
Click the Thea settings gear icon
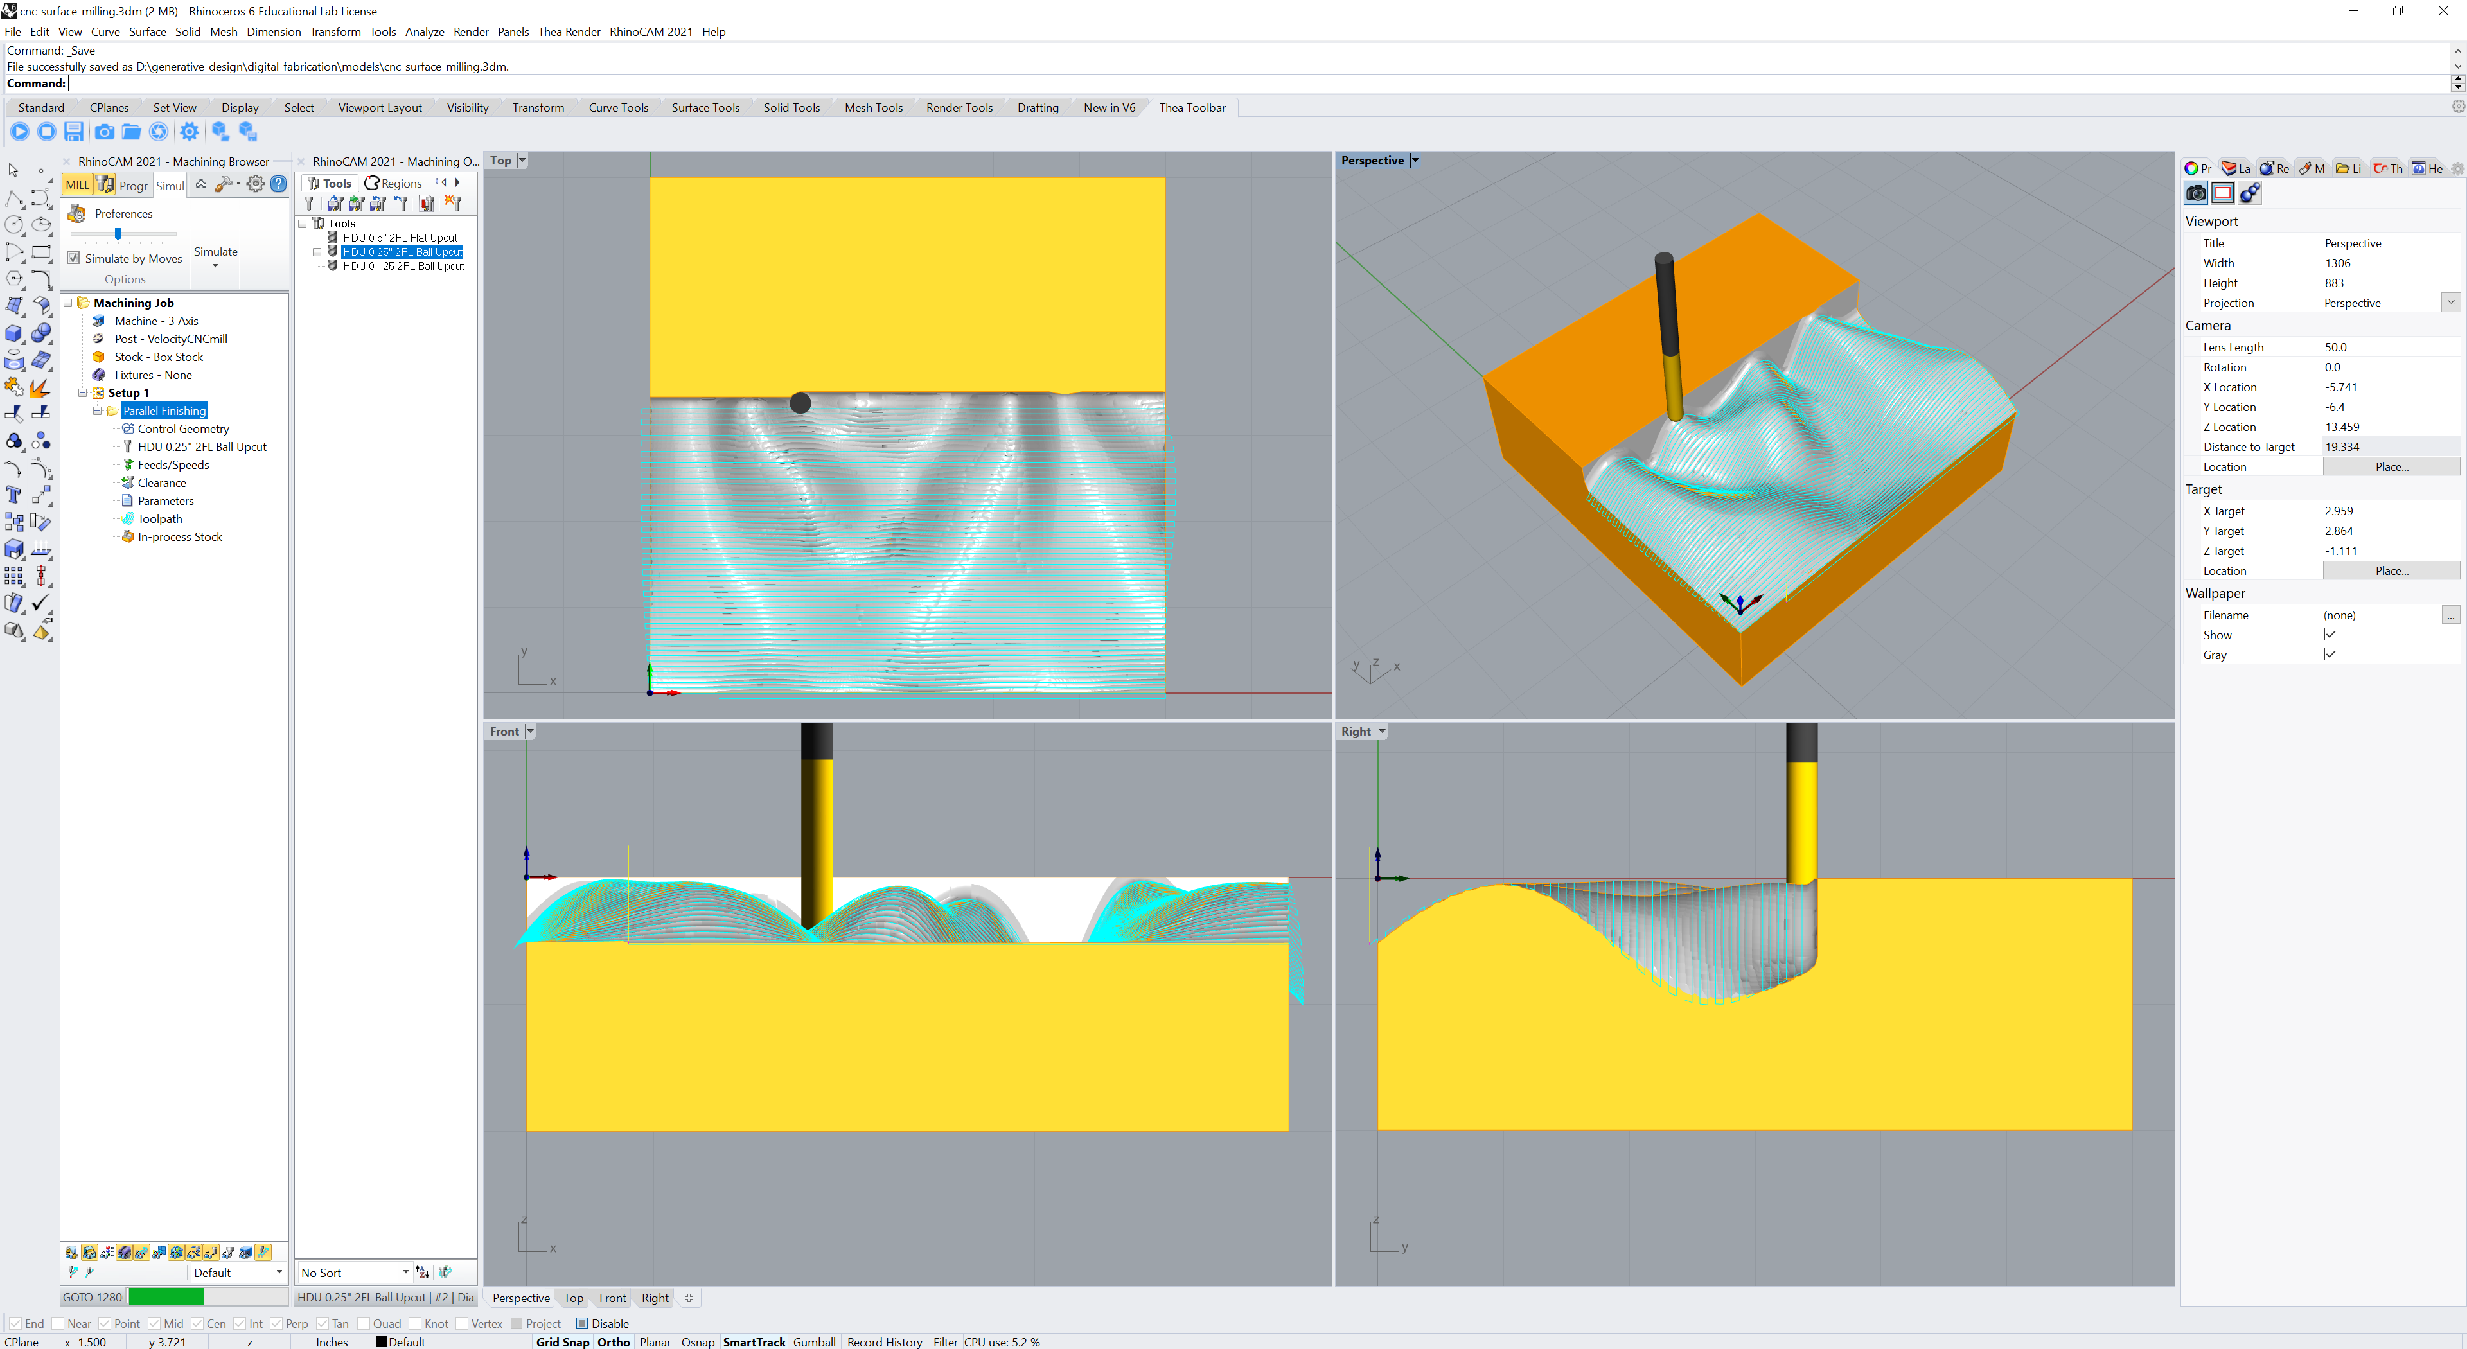(x=190, y=132)
